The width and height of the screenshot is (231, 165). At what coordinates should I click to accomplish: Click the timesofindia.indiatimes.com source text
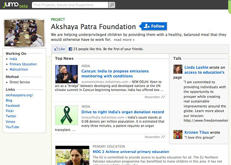click(x=103, y=118)
